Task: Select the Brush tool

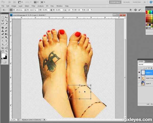Action: tap(6, 28)
